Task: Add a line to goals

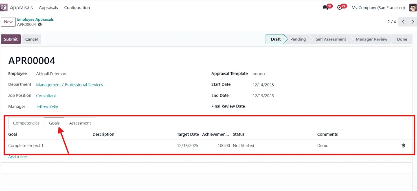Action: pyautogui.click(x=18, y=157)
